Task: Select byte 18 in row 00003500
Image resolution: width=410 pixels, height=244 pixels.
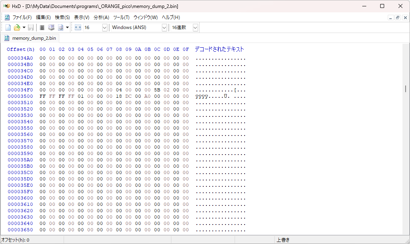Action: pos(119,96)
